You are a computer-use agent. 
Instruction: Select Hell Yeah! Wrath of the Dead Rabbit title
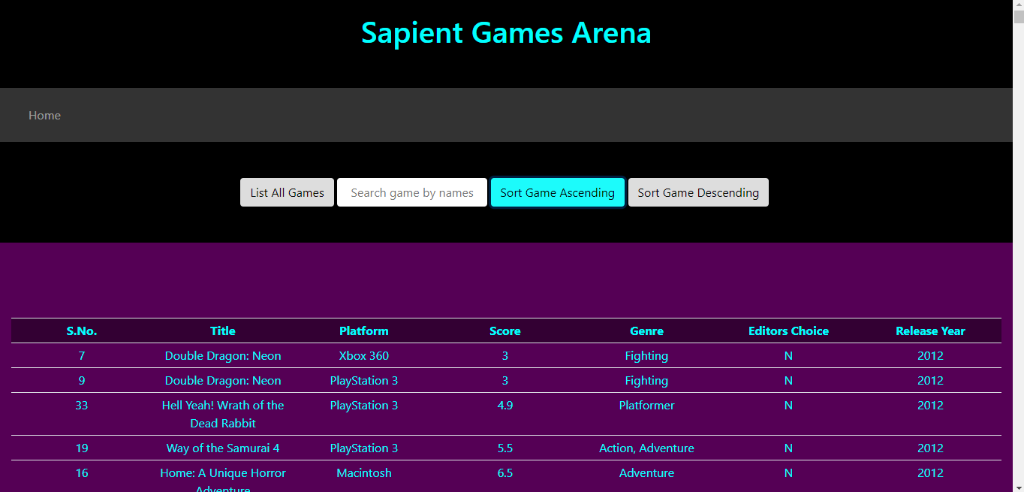pos(223,414)
